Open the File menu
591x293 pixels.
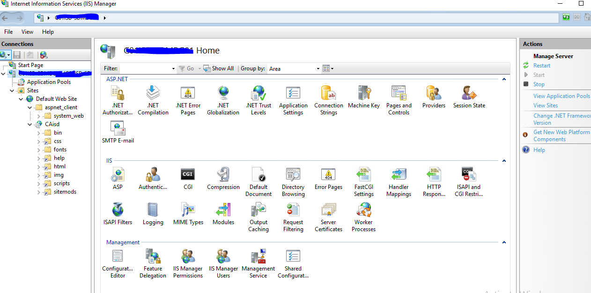pos(8,32)
